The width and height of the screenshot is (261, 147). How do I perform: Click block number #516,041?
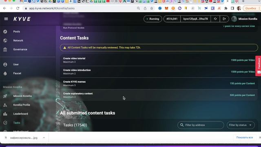point(172,19)
